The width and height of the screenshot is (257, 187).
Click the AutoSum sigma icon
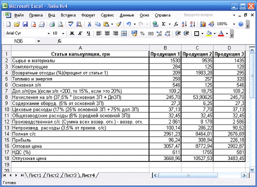click(x=163, y=24)
